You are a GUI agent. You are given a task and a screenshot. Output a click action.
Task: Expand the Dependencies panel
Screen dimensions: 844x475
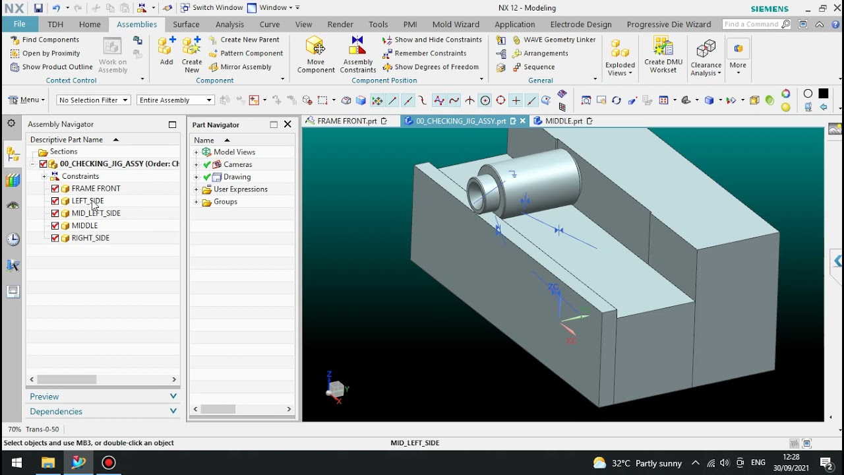click(x=103, y=411)
